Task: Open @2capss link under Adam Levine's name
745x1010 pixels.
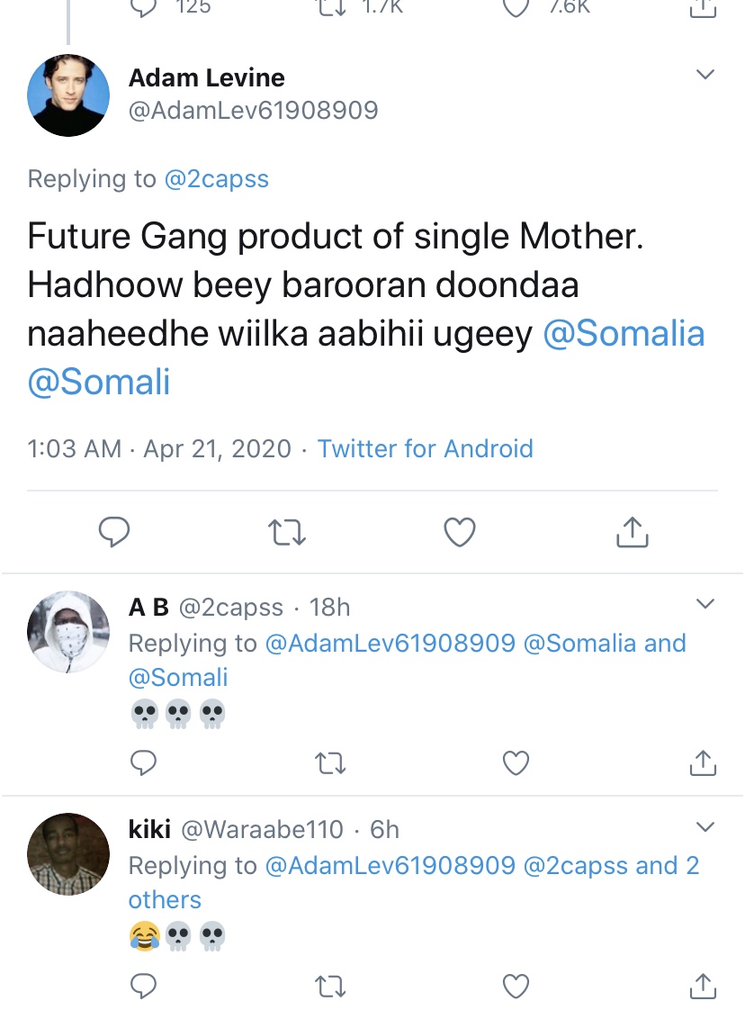Action: [x=216, y=179]
